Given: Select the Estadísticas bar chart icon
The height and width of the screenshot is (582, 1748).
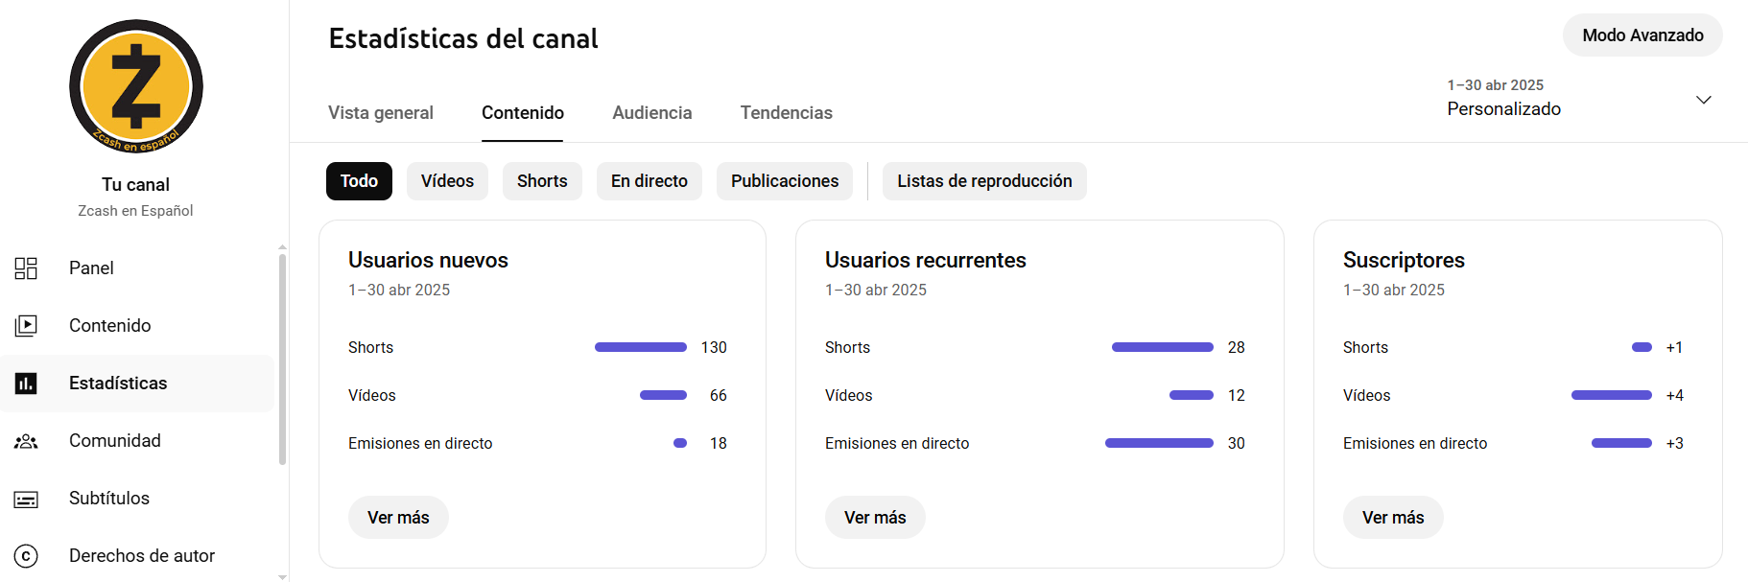Looking at the screenshot, I should click(x=26, y=384).
